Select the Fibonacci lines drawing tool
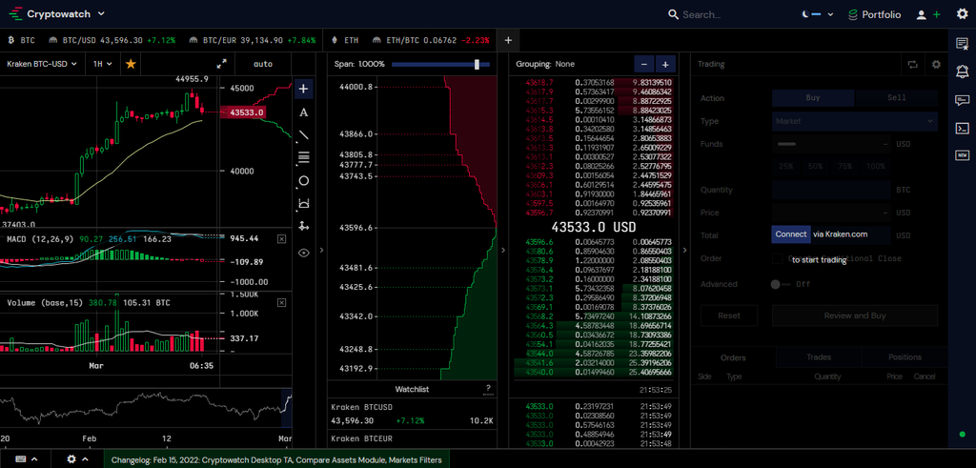 [304, 157]
